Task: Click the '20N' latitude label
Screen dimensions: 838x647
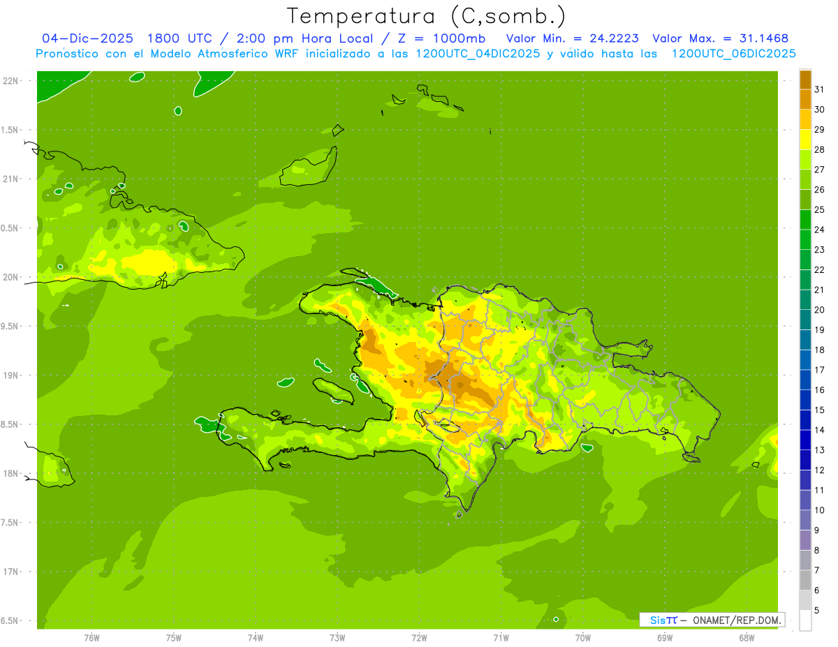Action: click(11, 277)
